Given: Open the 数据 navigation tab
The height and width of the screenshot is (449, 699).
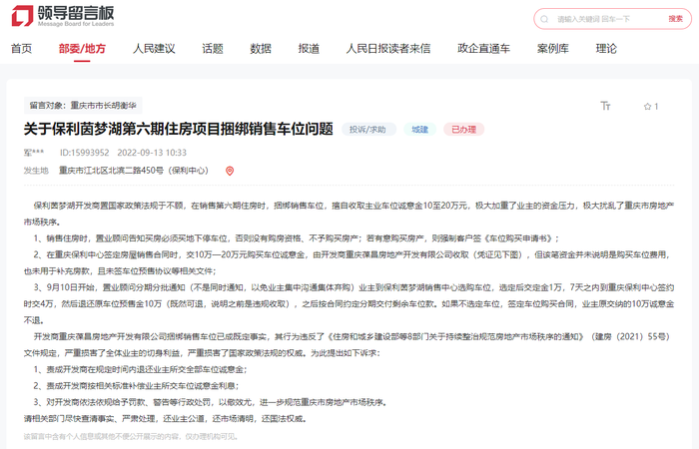Looking at the screenshot, I should click(261, 48).
